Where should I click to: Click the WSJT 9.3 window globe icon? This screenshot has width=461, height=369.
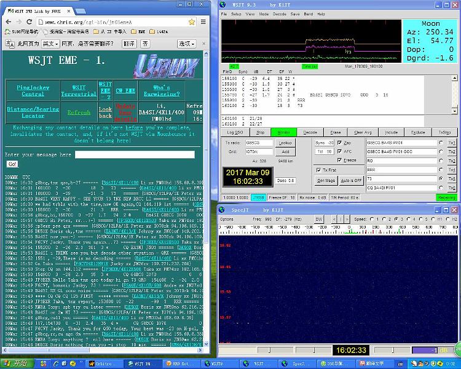pos(223,4)
